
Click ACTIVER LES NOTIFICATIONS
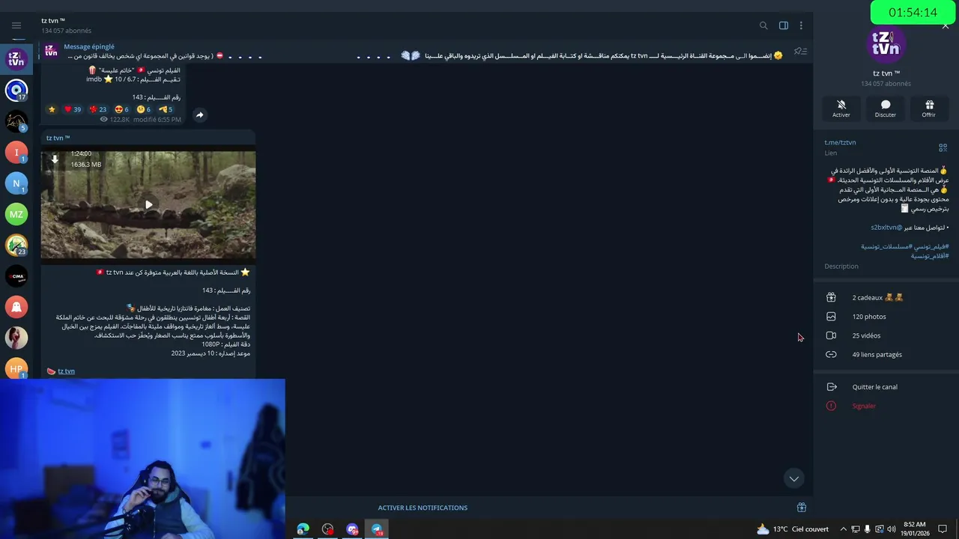pyautogui.click(x=423, y=508)
